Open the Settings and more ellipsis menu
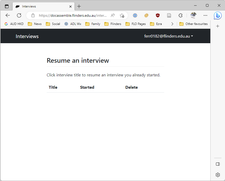The image size is (225, 181). (205, 15)
